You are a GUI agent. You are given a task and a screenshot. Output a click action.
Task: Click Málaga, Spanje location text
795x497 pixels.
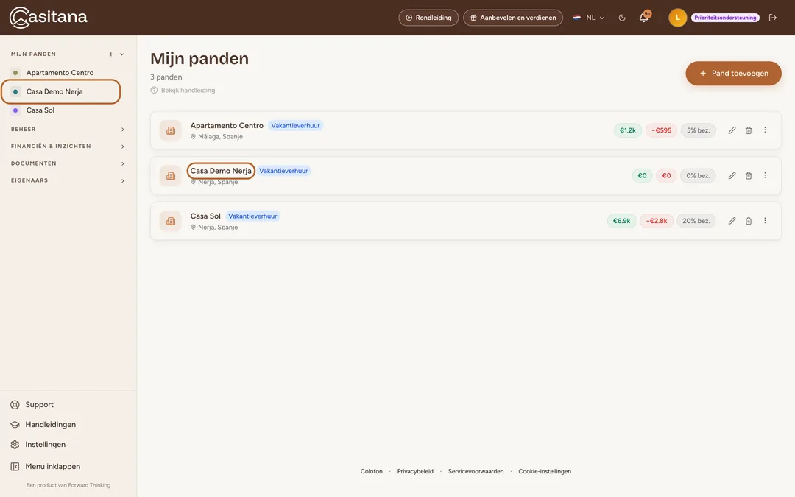point(221,137)
